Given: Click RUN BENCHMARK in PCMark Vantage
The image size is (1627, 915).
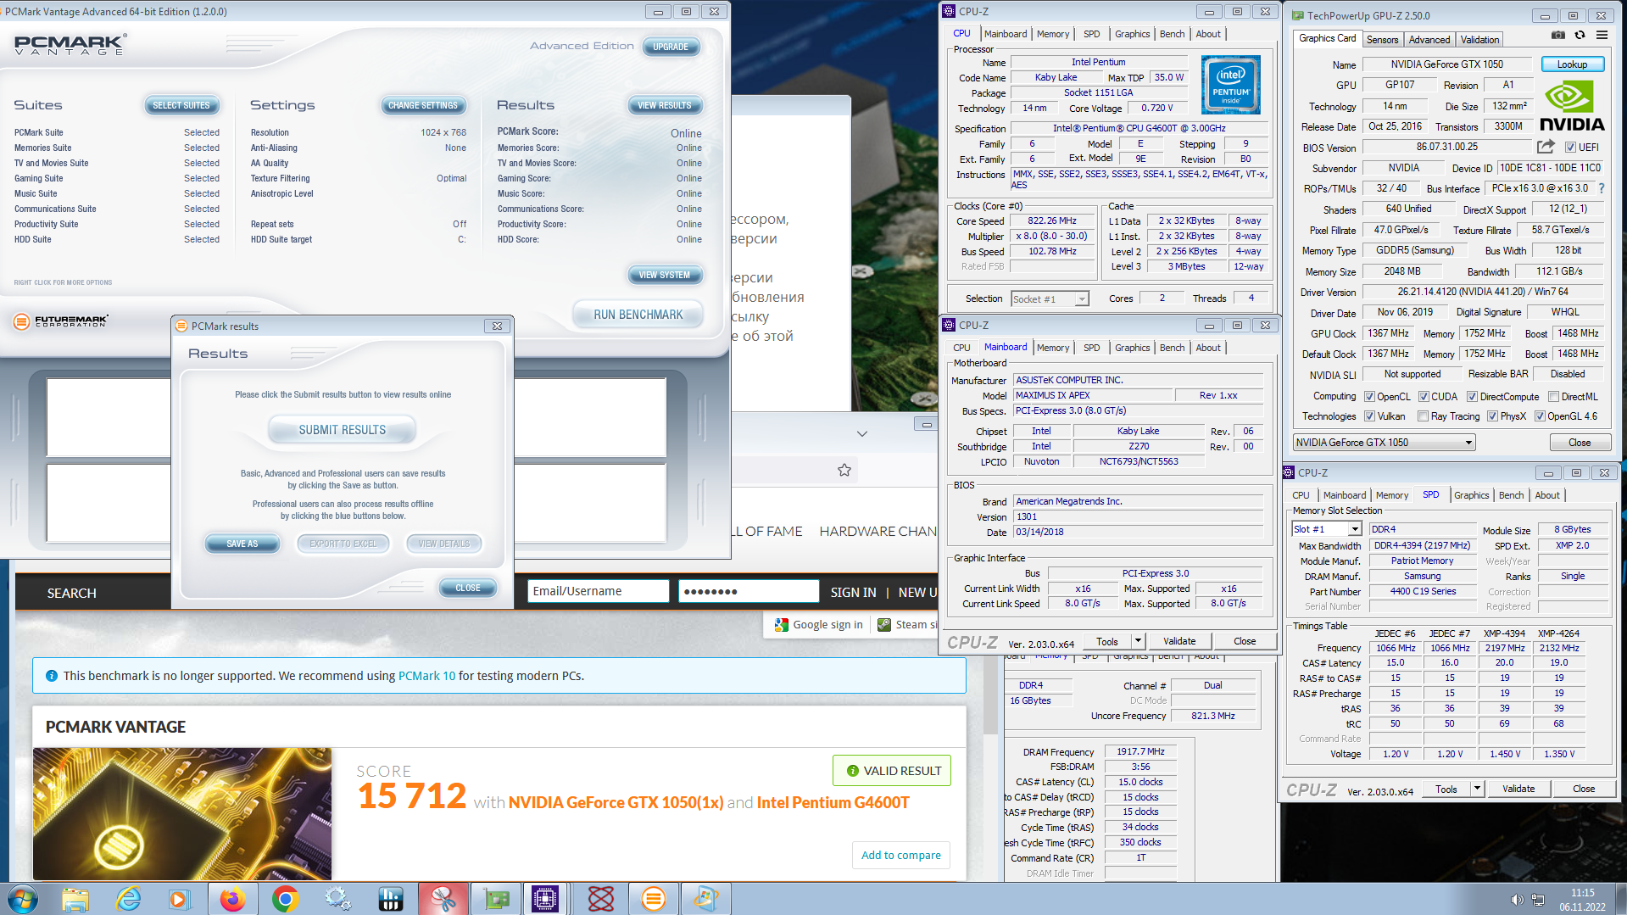Looking at the screenshot, I should (638, 315).
